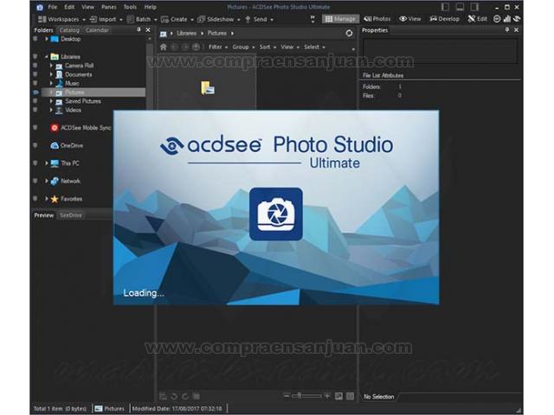Viewport: 554px width, 415px height.
Task: Toggle Easy-Select indicator for Camera Roll
Action: pyautogui.click(x=35, y=66)
